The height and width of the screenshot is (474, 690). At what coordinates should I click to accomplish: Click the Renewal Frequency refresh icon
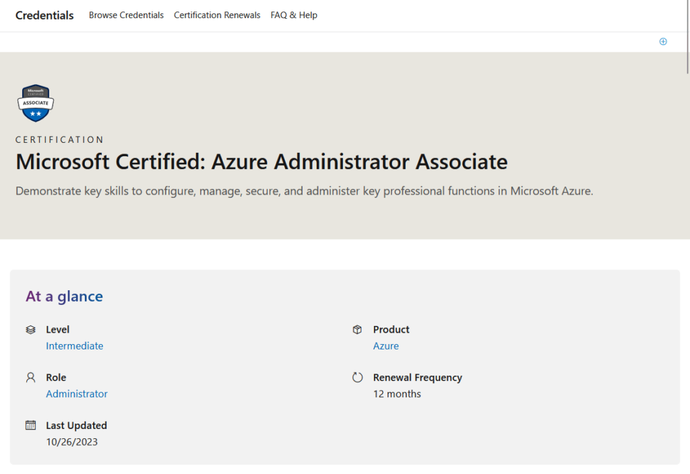(357, 377)
